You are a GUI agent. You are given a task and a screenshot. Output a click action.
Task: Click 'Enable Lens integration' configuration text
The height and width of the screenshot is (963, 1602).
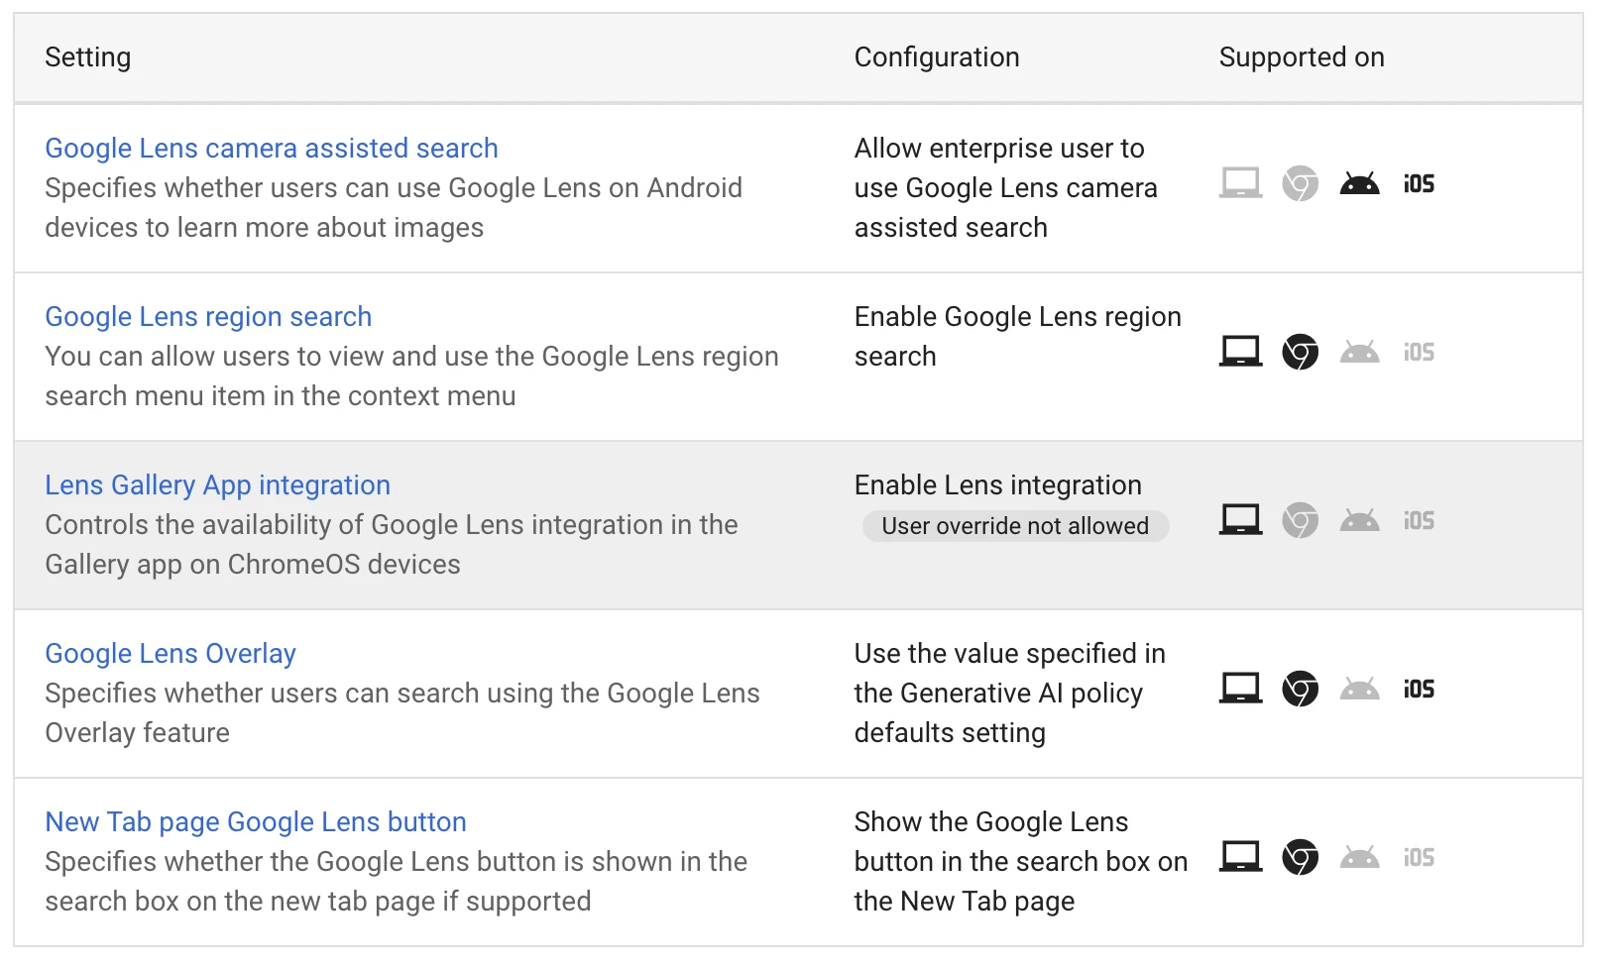coord(997,485)
